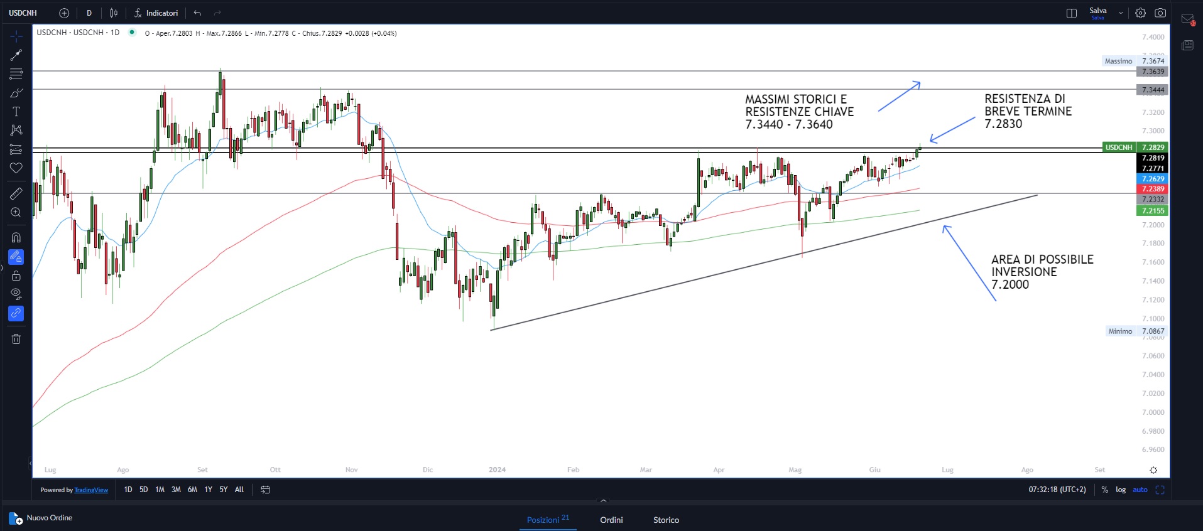Image resolution: width=1203 pixels, height=531 pixels.
Task: Toggle hide all drawings eye icon
Action: 16,294
